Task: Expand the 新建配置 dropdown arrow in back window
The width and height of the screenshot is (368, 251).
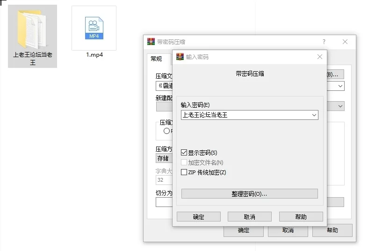Action: point(340,106)
